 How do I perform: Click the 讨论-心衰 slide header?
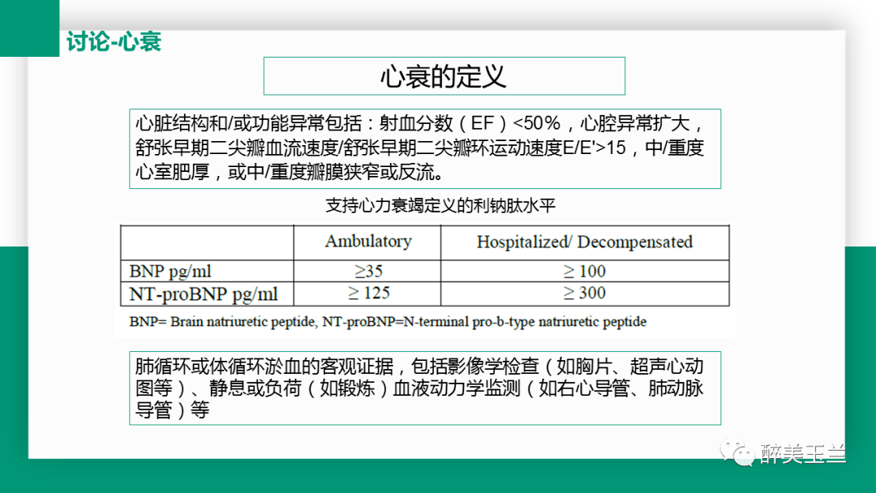click(114, 42)
